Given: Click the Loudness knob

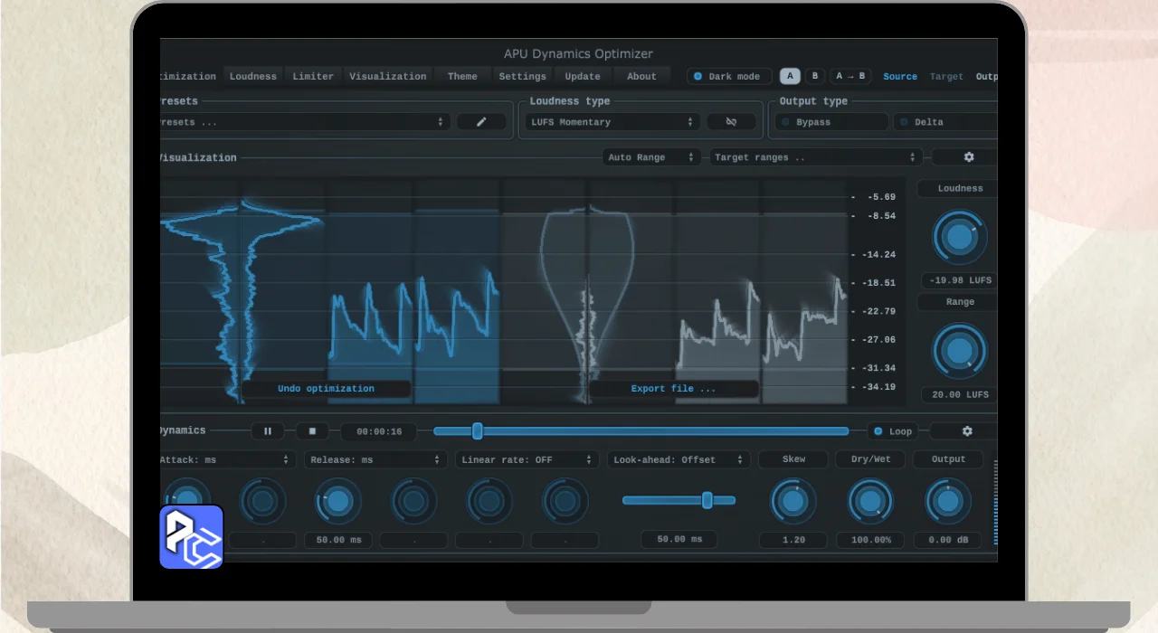Looking at the screenshot, I should (959, 238).
